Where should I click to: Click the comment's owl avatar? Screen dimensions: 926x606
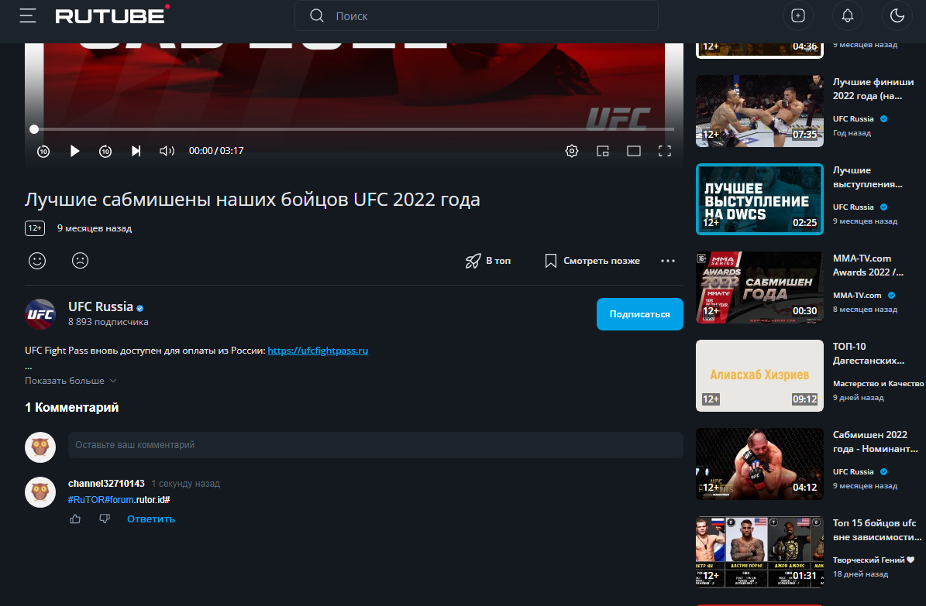click(x=40, y=492)
